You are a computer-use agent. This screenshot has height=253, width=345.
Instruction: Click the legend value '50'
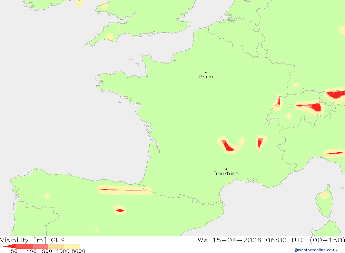[14, 251]
